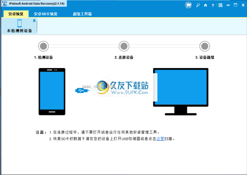The image size is (247, 175).
Task: Switch to the 安卓恢复 tab
Action: [16, 14]
